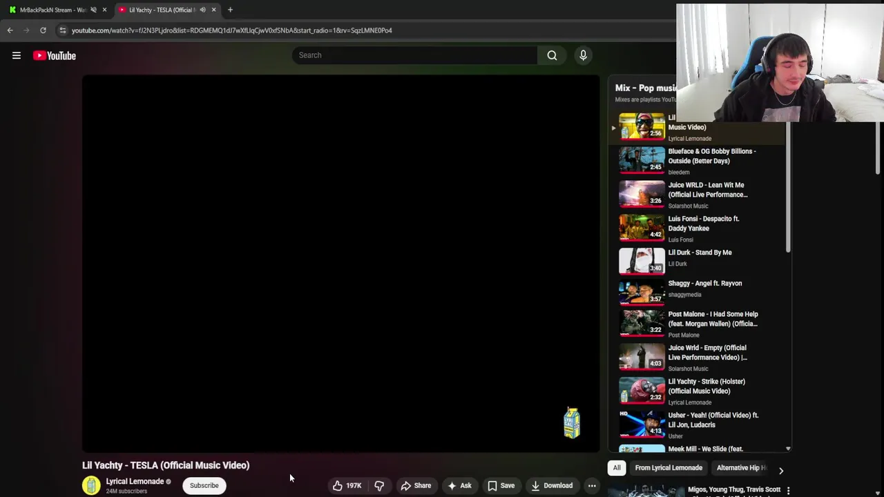Click the 24M subscribers text
Screen dimensions: 884x497
(x=126, y=491)
